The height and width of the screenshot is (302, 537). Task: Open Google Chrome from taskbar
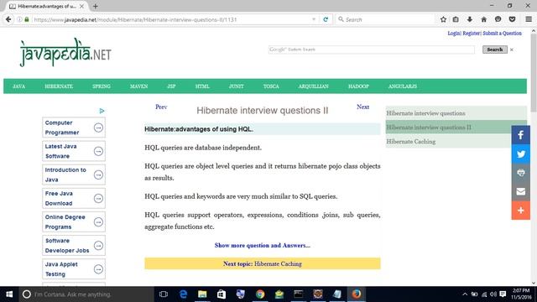(x=260, y=294)
